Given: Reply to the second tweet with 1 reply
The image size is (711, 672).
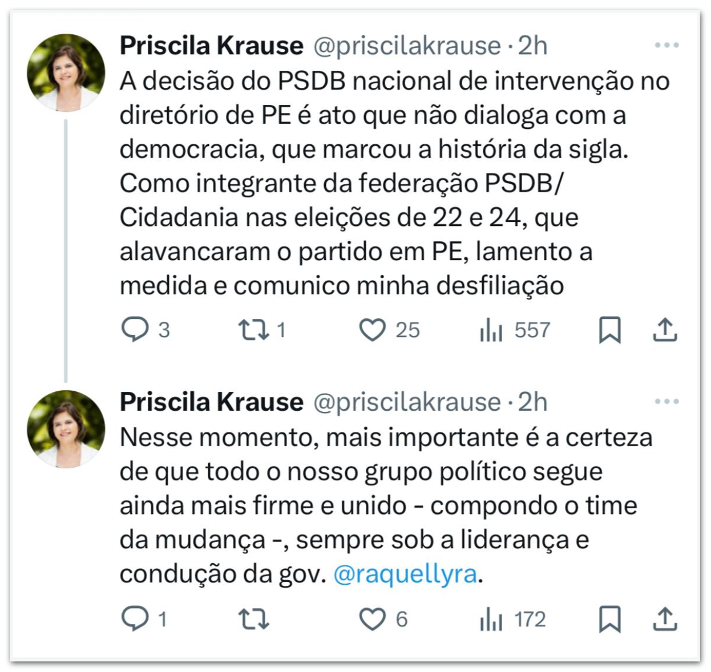Looking at the screenshot, I should click(135, 619).
